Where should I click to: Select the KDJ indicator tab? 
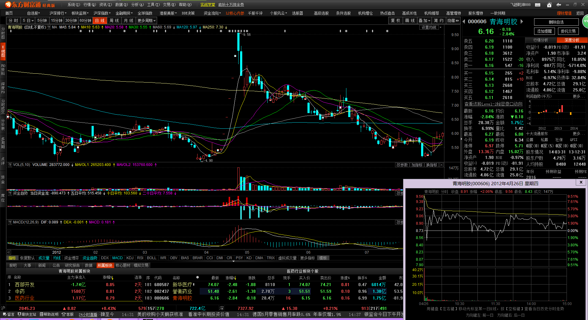click(130, 258)
